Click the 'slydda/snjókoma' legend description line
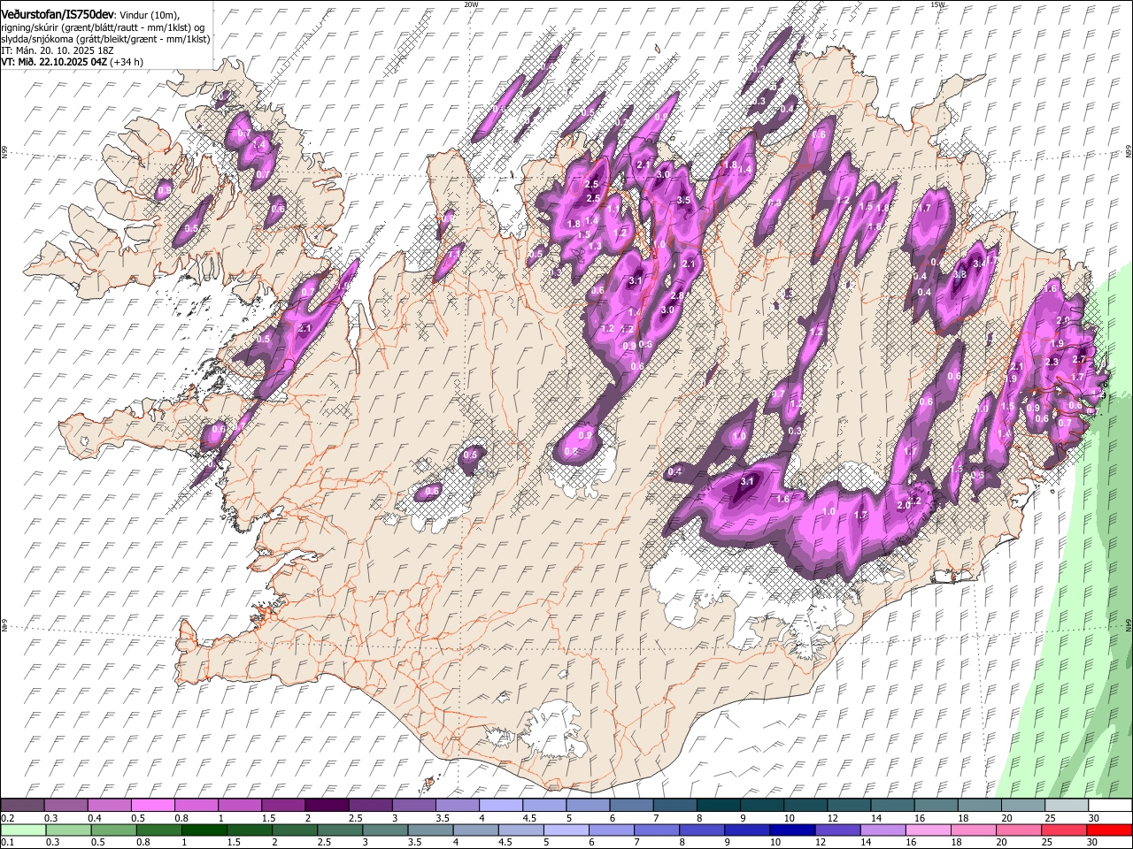 pyautogui.click(x=105, y=39)
